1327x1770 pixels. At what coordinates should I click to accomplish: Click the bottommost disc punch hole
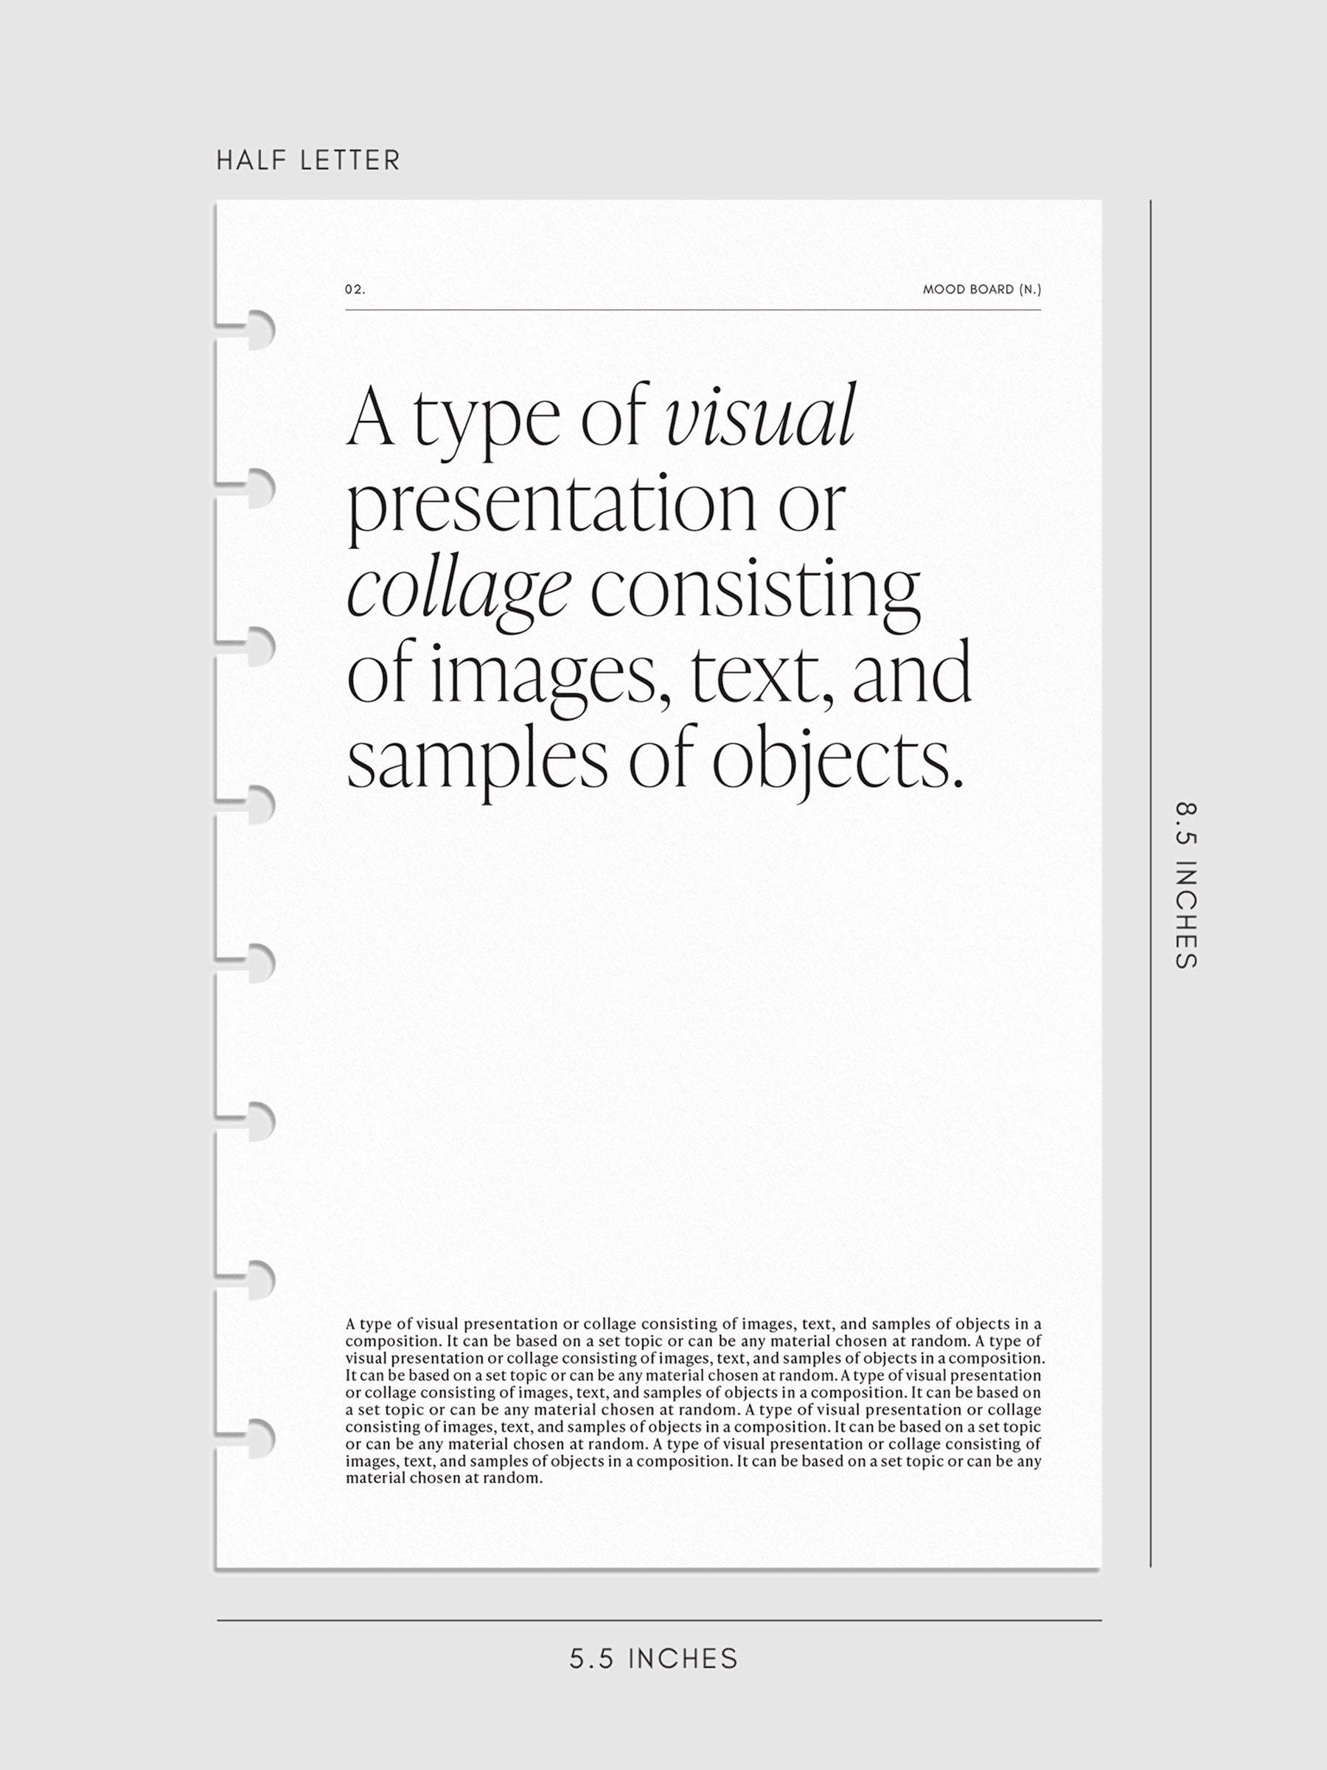[257, 1438]
